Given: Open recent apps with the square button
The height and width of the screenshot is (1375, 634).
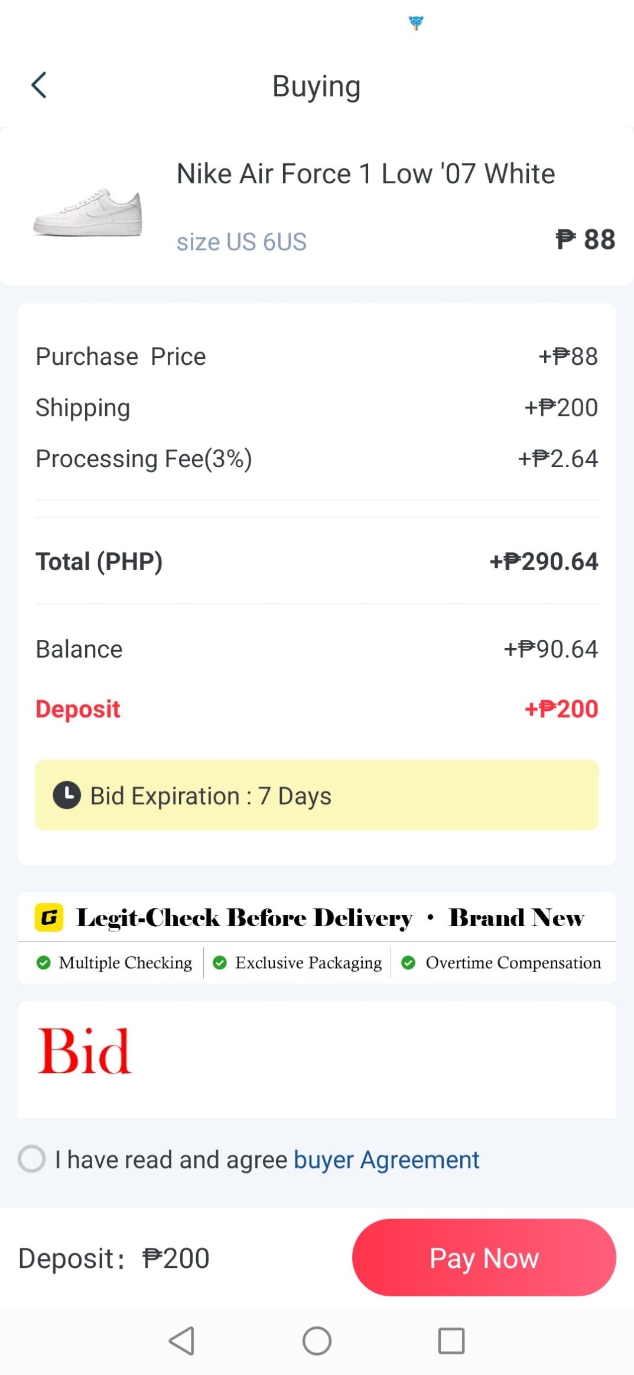Looking at the screenshot, I should pos(451,1341).
